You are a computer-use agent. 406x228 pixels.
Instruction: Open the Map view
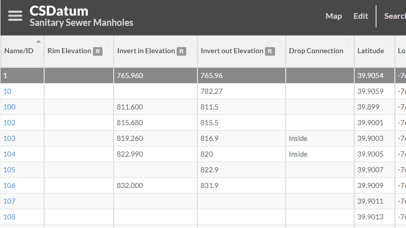(333, 16)
